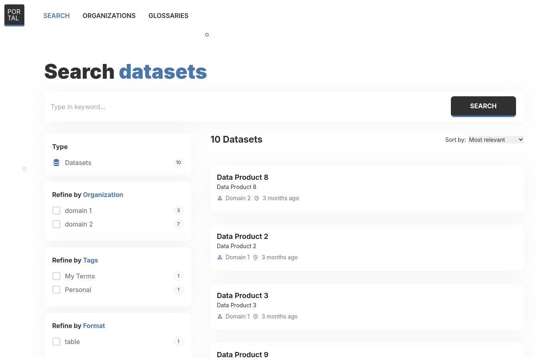Click organization icon on Data Product 8
538x358 pixels.
tap(219, 198)
